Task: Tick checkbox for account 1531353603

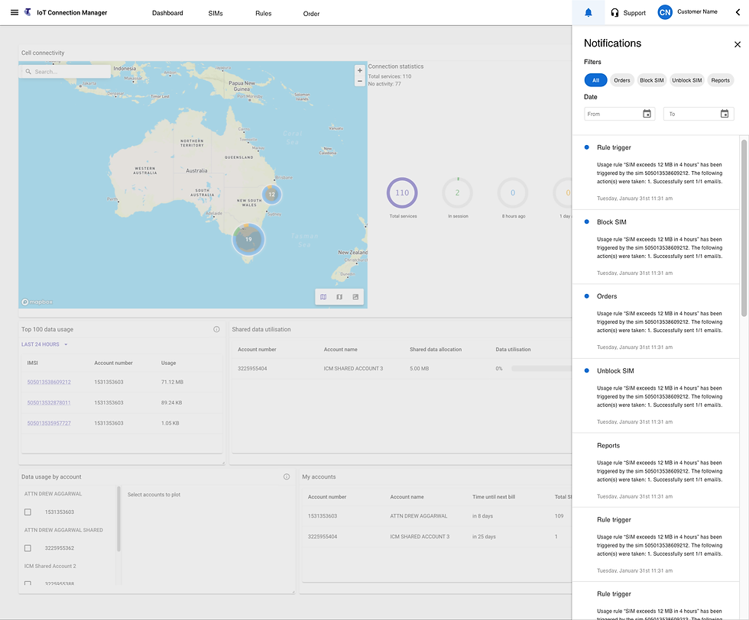Action: pyautogui.click(x=28, y=512)
